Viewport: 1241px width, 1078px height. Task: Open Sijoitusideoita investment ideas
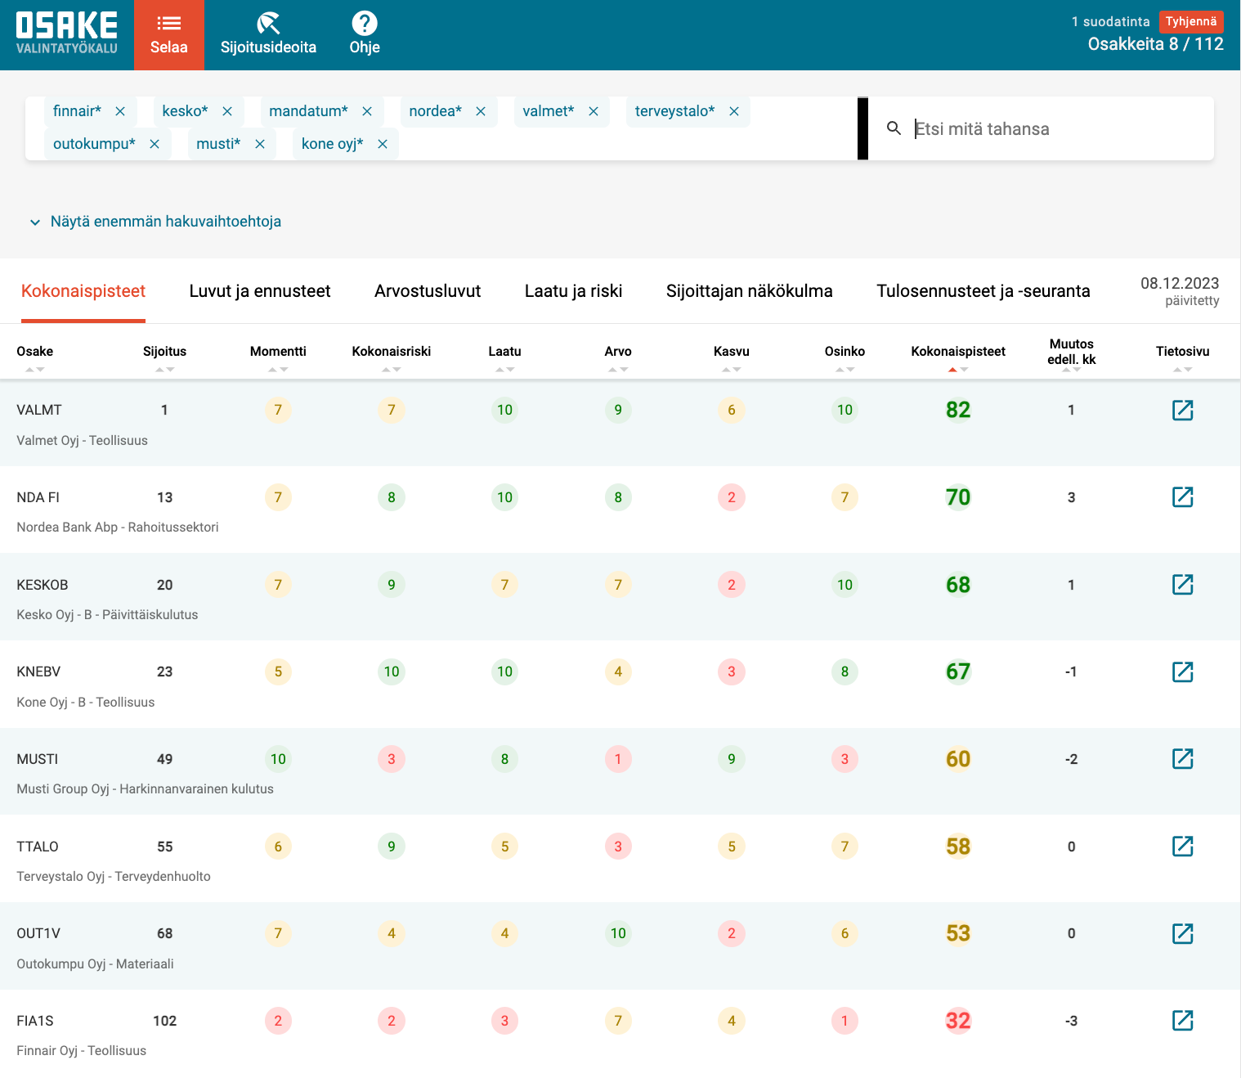268,35
